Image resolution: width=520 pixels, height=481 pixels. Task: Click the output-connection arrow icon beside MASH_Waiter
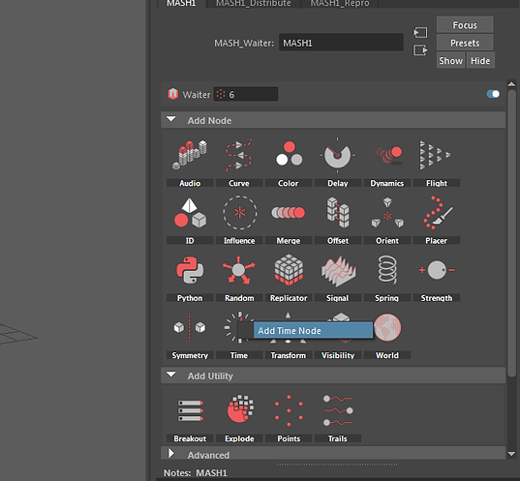420,50
